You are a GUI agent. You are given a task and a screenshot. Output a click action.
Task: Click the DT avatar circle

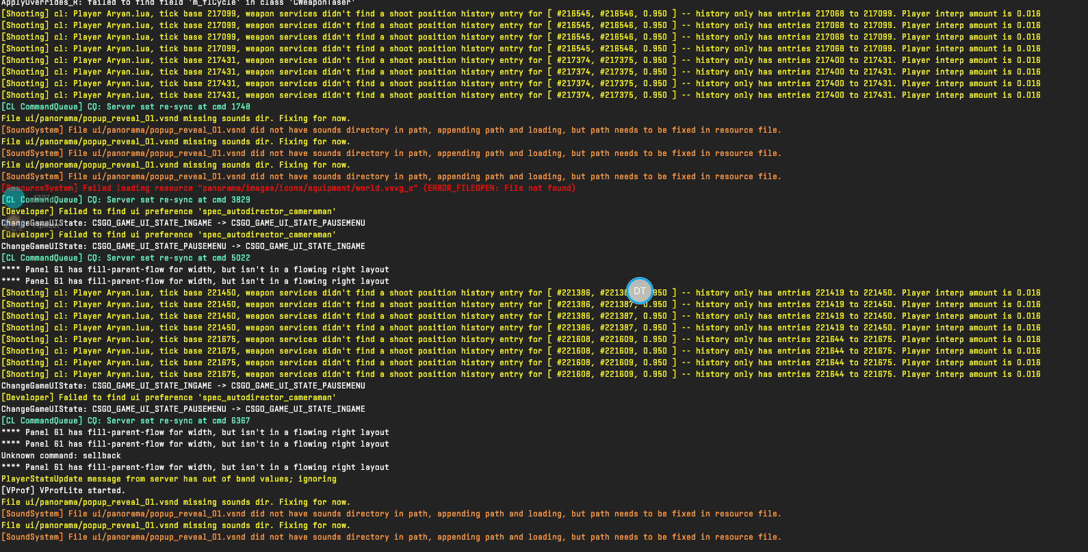(x=640, y=291)
